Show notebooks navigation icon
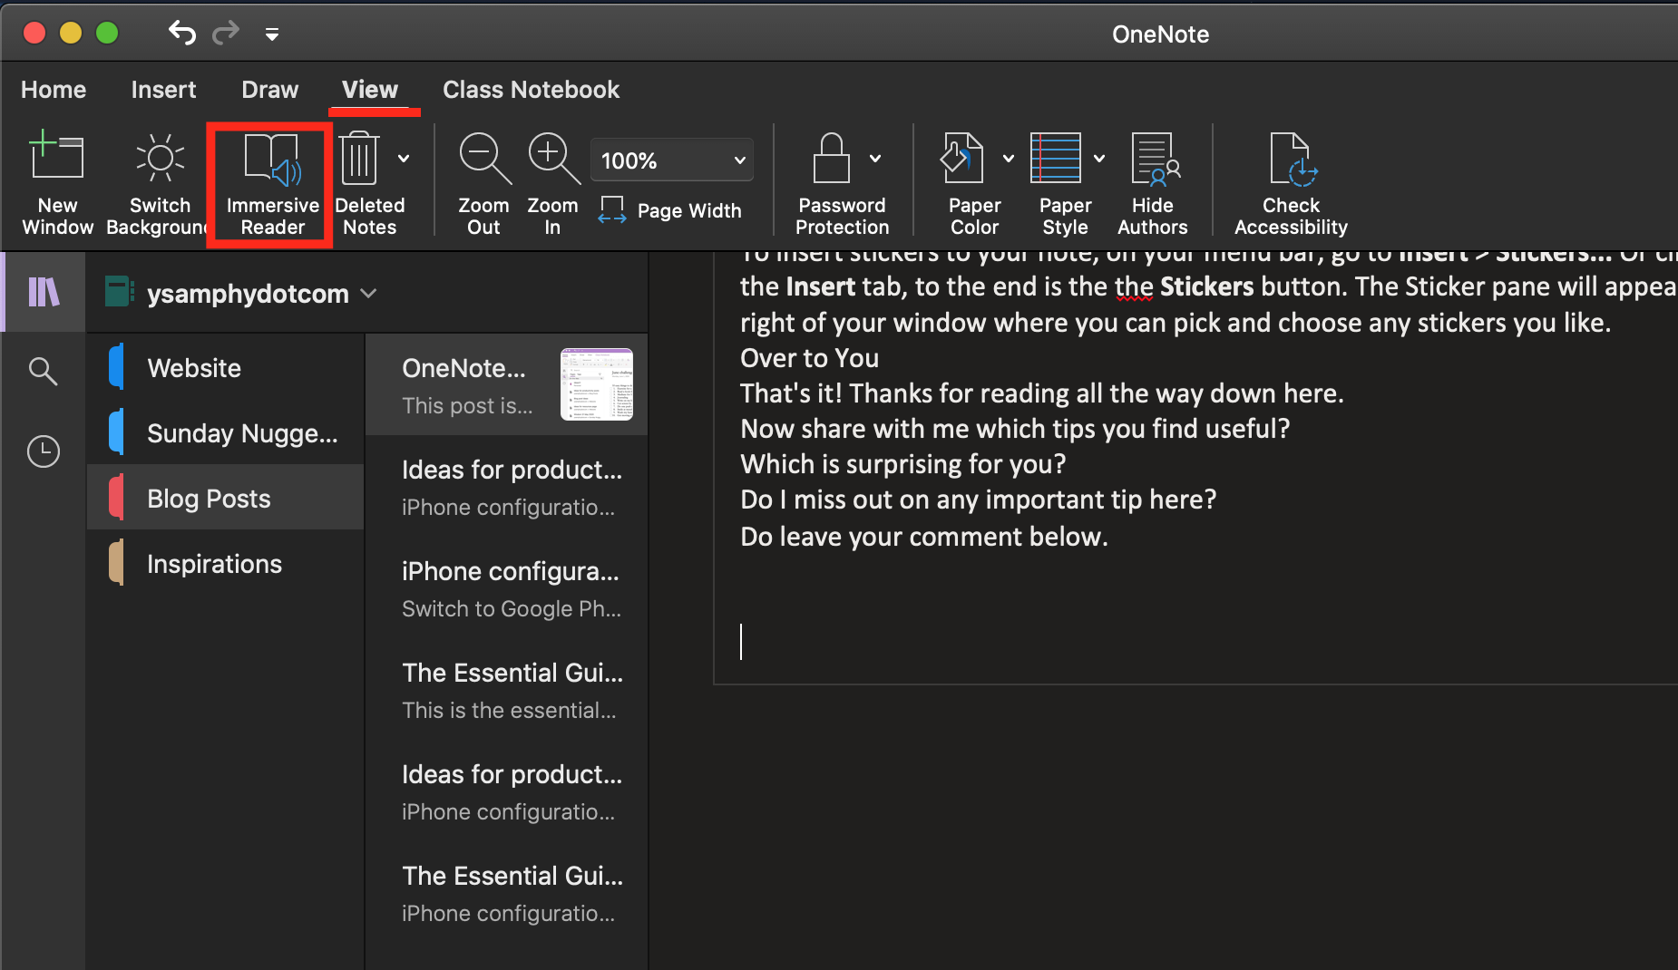The width and height of the screenshot is (1678, 970). point(44,292)
